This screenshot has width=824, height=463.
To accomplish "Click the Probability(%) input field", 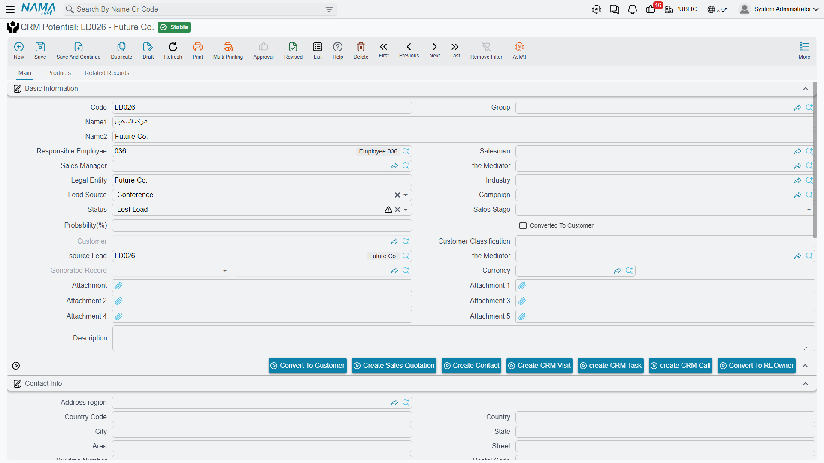I will (x=262, y=225).
